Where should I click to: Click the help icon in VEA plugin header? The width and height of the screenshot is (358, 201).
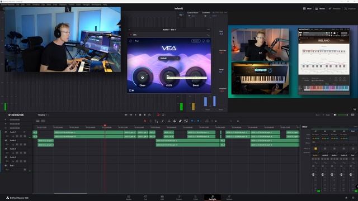(x=204, y=41)
